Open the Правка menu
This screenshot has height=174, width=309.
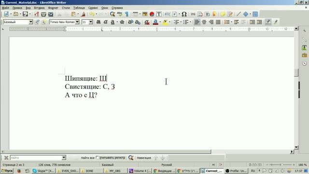[17, 8]
